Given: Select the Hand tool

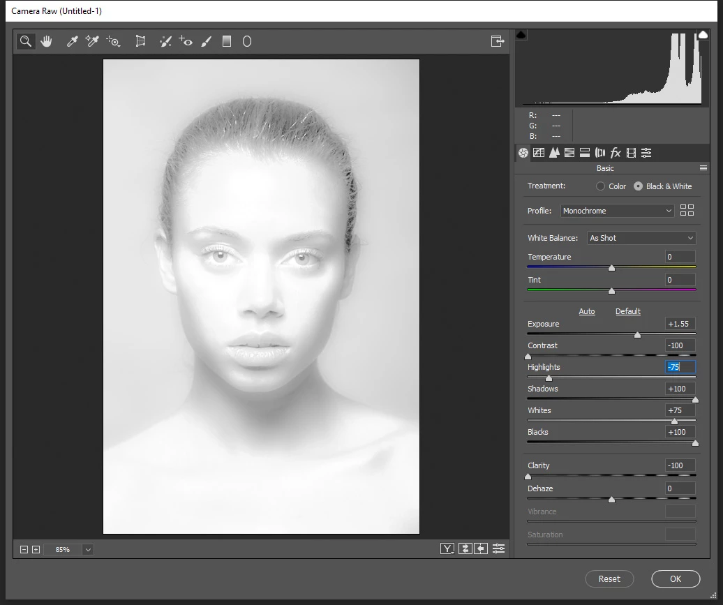Looking at the screenshot, I should [46, 41].
